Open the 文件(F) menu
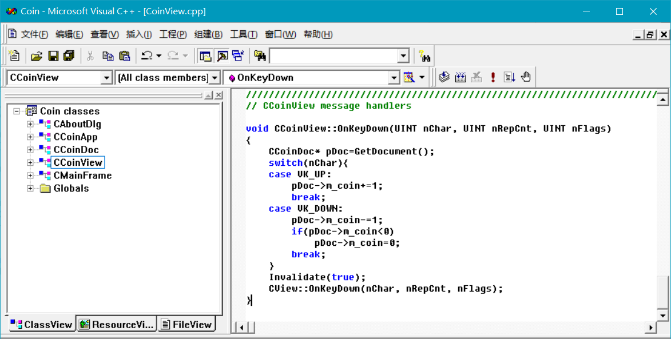 35,35
